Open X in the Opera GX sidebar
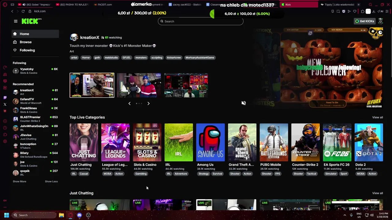 pos(5,105)
